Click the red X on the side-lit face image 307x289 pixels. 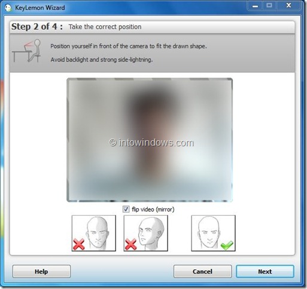79,244
